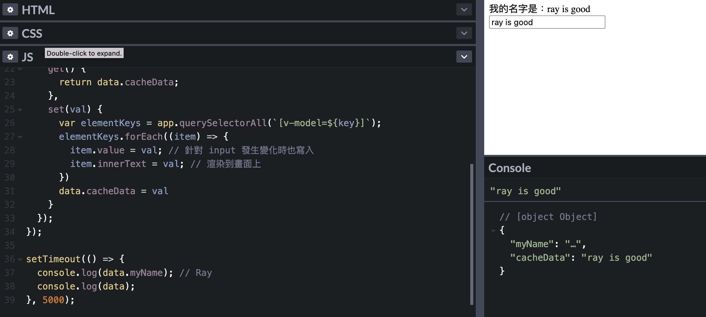Focus the 'ray is good' input field
Image resolution: width=706 pixels, height=317 pixels.
click(x=547, y=22)
